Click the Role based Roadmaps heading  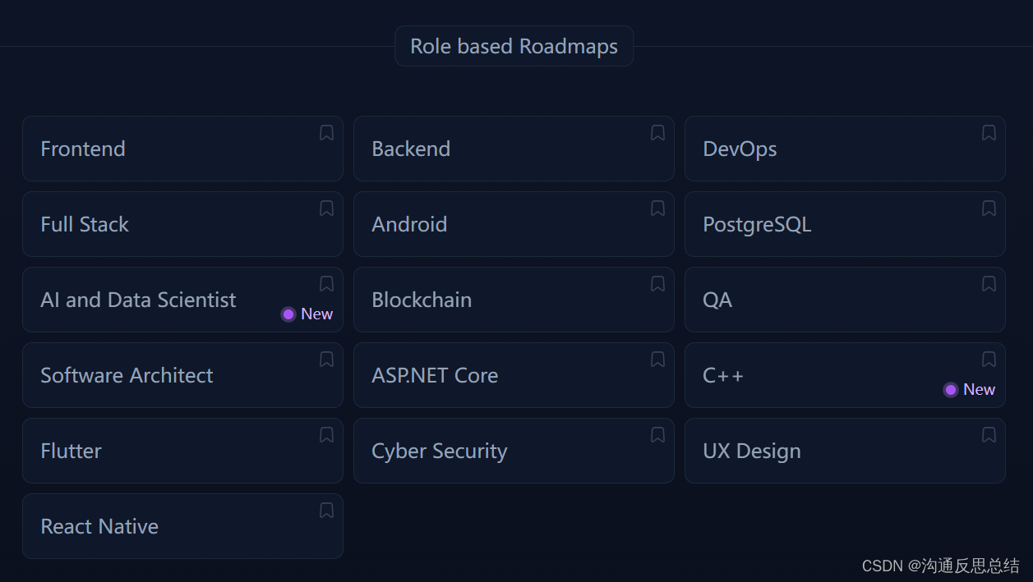click(514, 47)
